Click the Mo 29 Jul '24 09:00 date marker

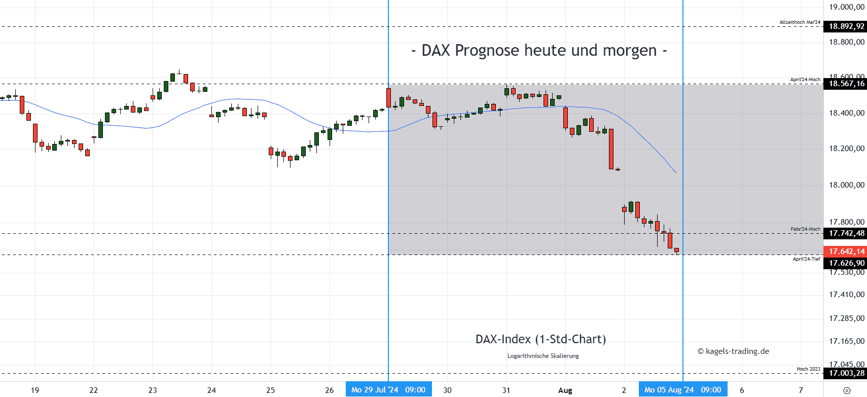pyautogui.click(x=388, y=389)
